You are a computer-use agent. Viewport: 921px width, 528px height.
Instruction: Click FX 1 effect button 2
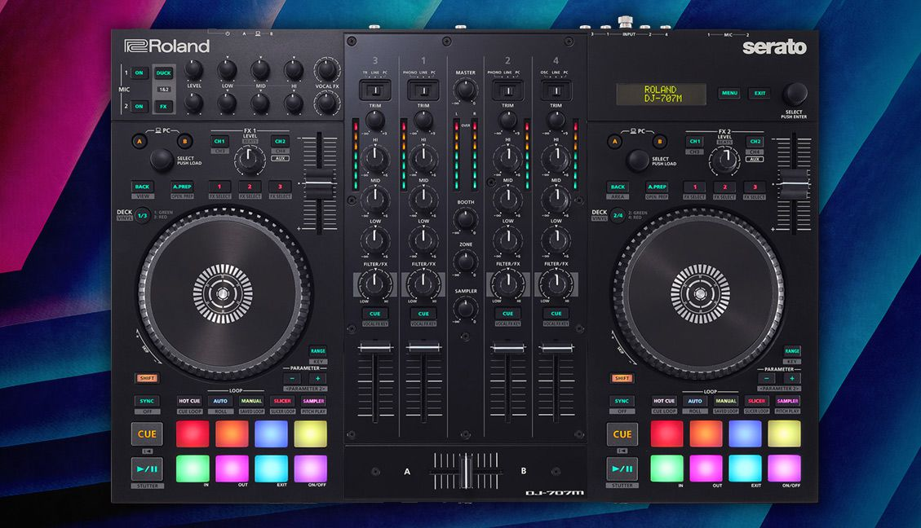coord(250,187)
